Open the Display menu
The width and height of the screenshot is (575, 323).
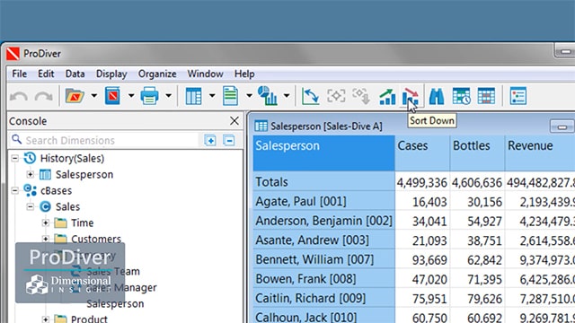(x=111, y=74)
